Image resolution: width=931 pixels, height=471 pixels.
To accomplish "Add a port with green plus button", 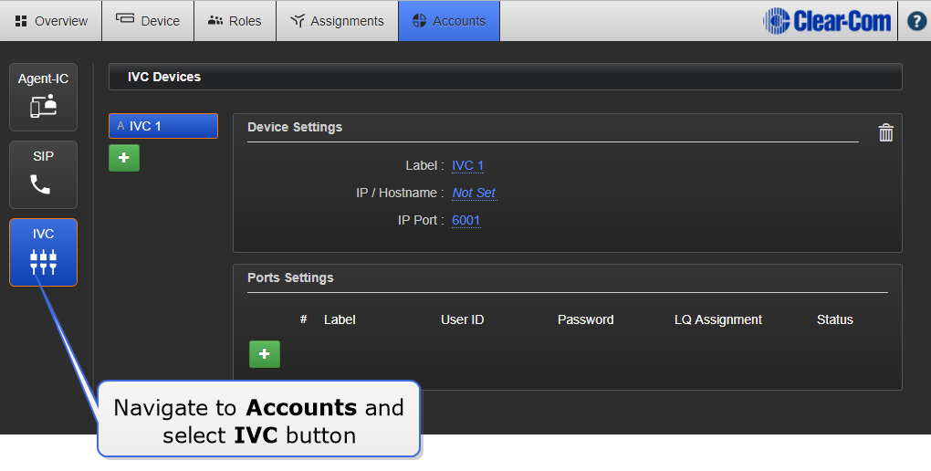I will coord(265,354).
